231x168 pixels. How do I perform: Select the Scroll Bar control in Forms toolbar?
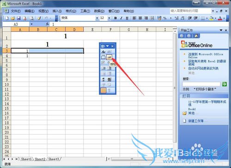(103, 79)
